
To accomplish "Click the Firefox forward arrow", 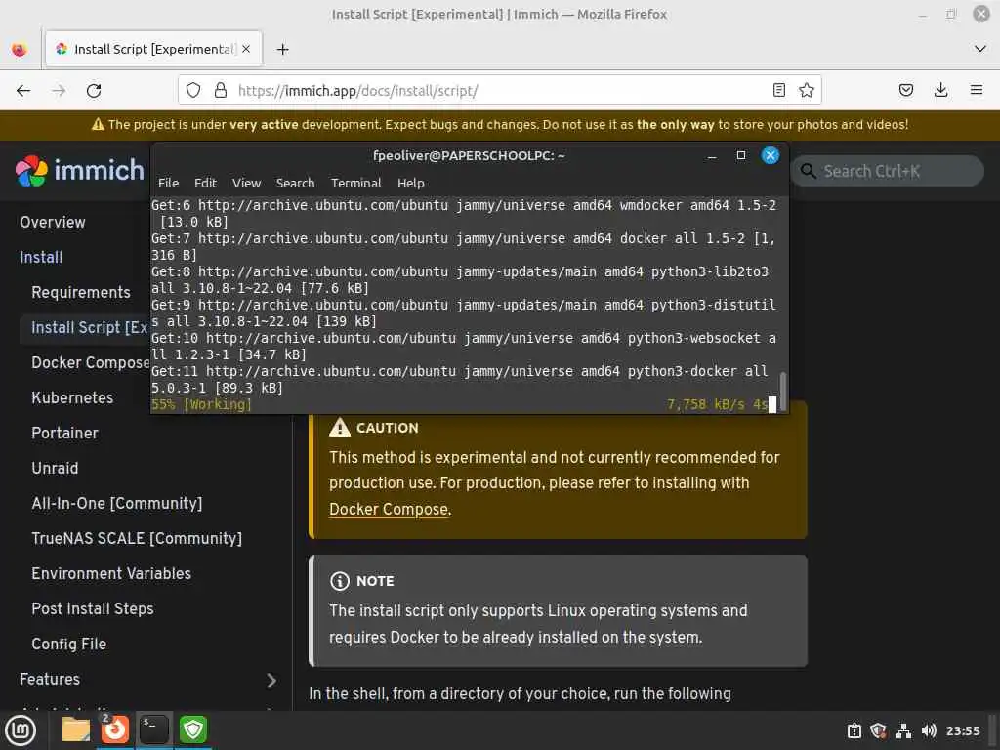I will click(59, 91).
